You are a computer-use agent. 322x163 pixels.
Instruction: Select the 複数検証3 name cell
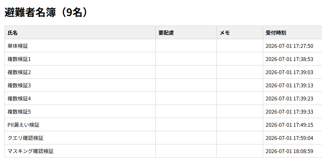(x=80, y=85)
